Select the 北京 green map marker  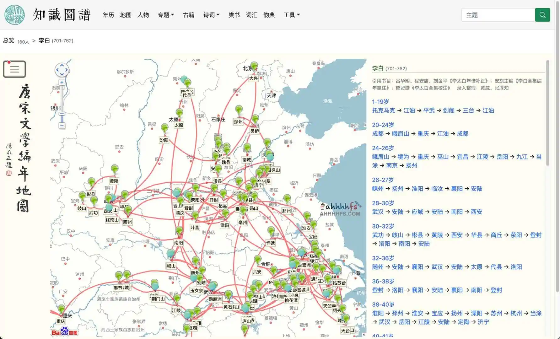tap(254, 66)
